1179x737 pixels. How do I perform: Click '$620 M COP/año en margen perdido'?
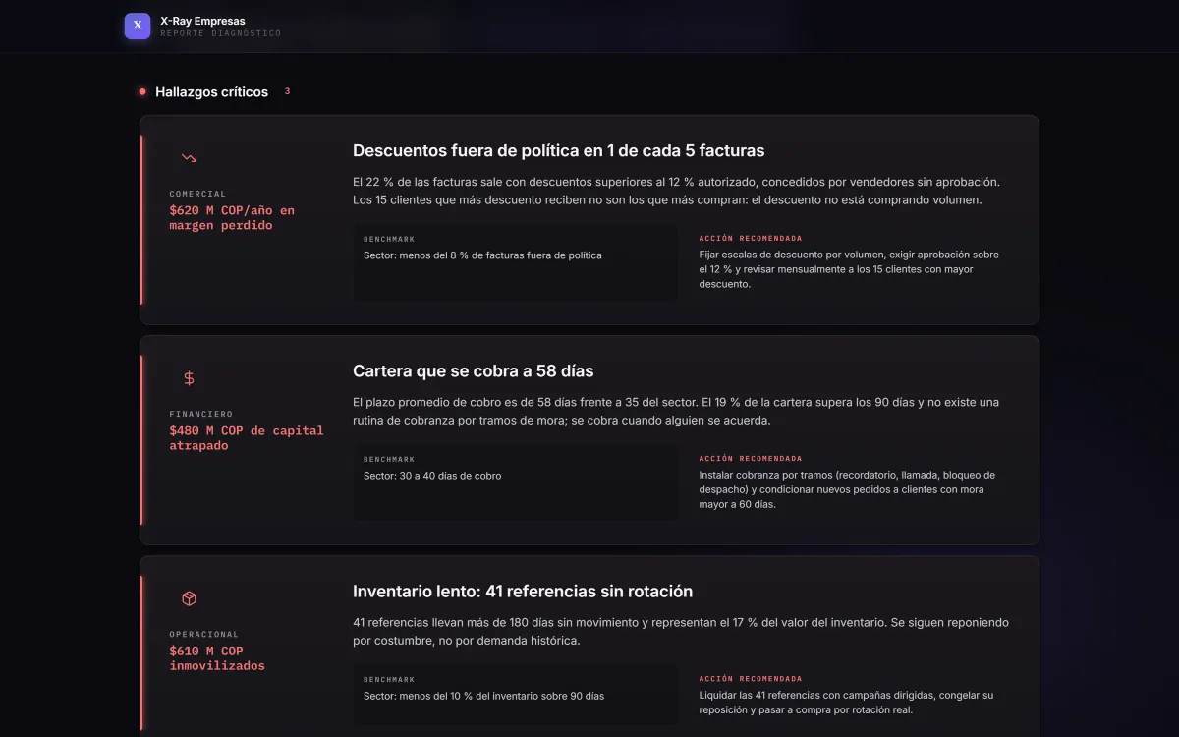(x=232, y=218)
